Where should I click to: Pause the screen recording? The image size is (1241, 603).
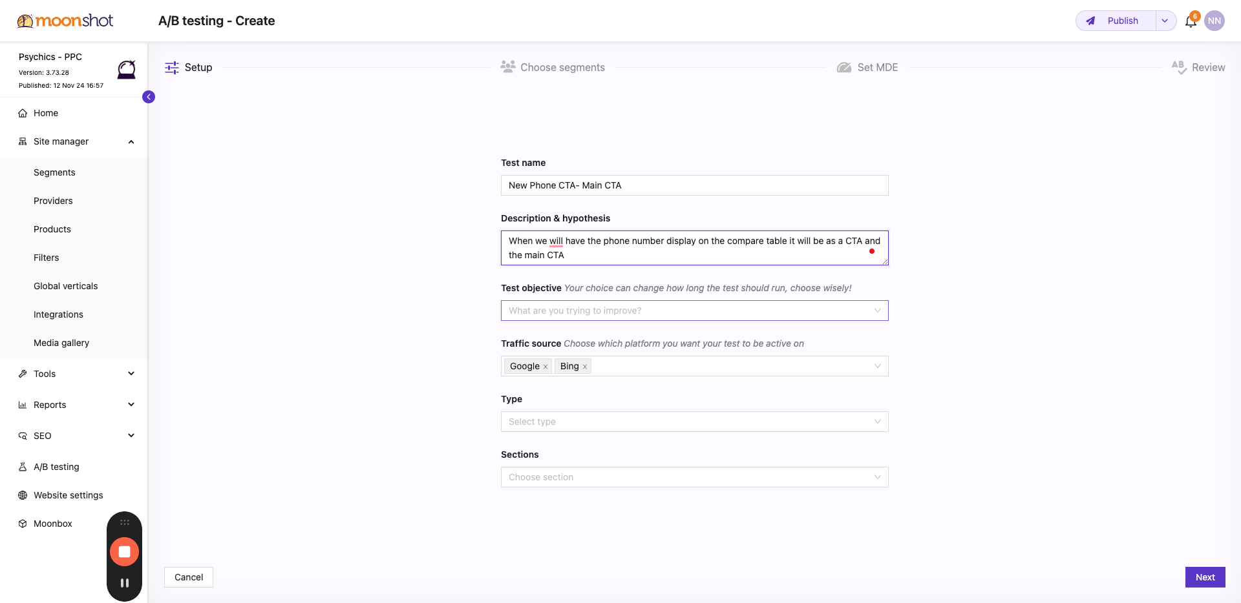[x=125, y=583]
